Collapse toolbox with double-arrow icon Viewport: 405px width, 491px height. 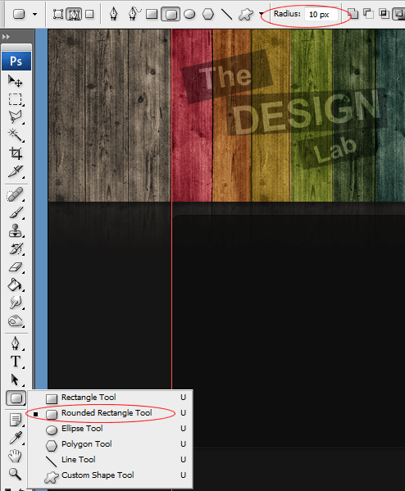(x=6, y=37)
